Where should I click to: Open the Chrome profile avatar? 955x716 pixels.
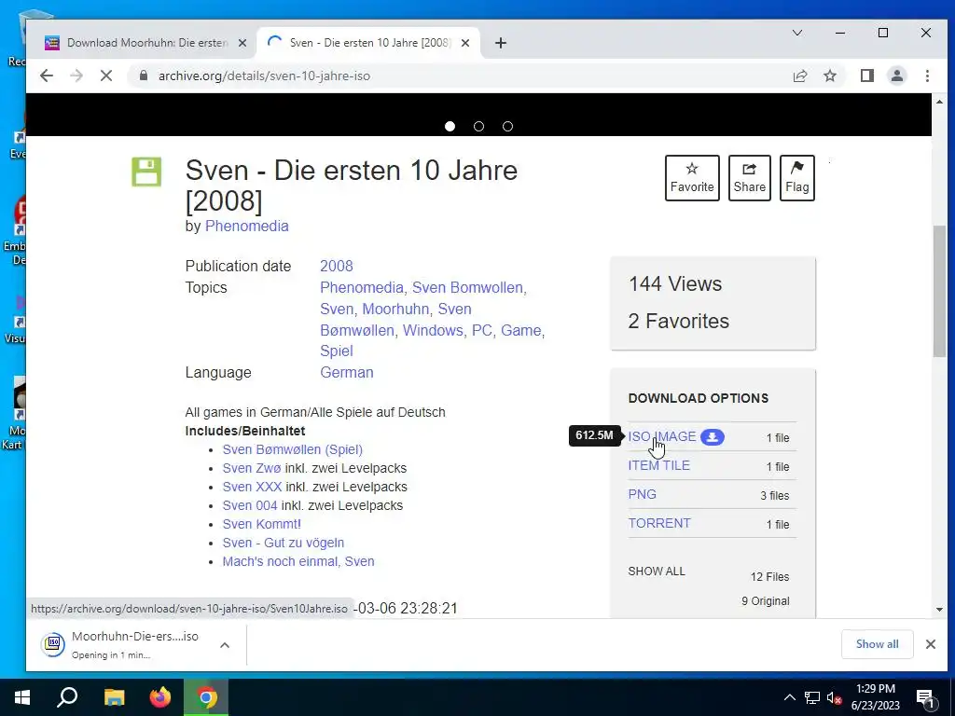click(x=896, y=76)
